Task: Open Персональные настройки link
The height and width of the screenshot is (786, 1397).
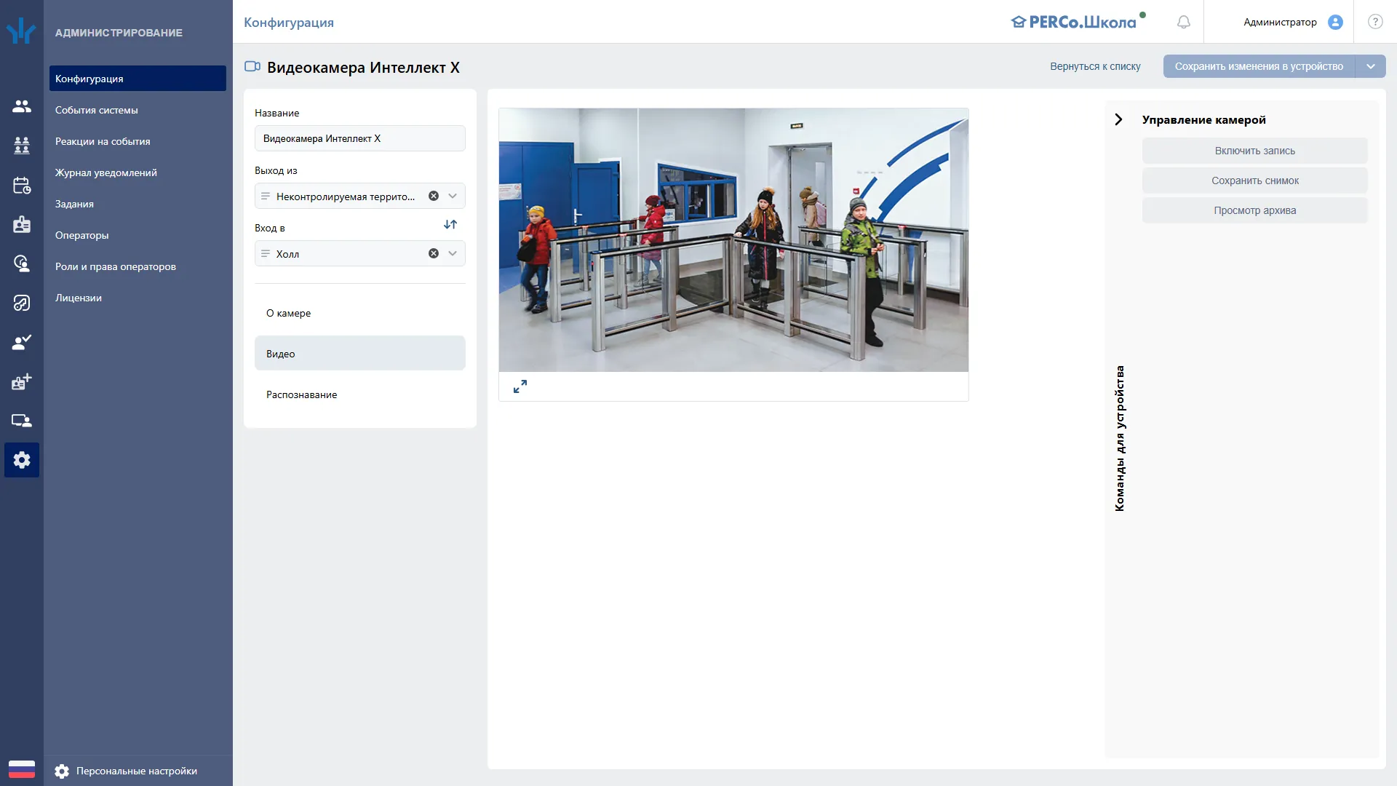Action: pos(137,771)
